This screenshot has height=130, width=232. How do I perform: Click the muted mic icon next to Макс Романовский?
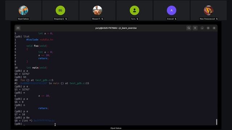(217, 19)
